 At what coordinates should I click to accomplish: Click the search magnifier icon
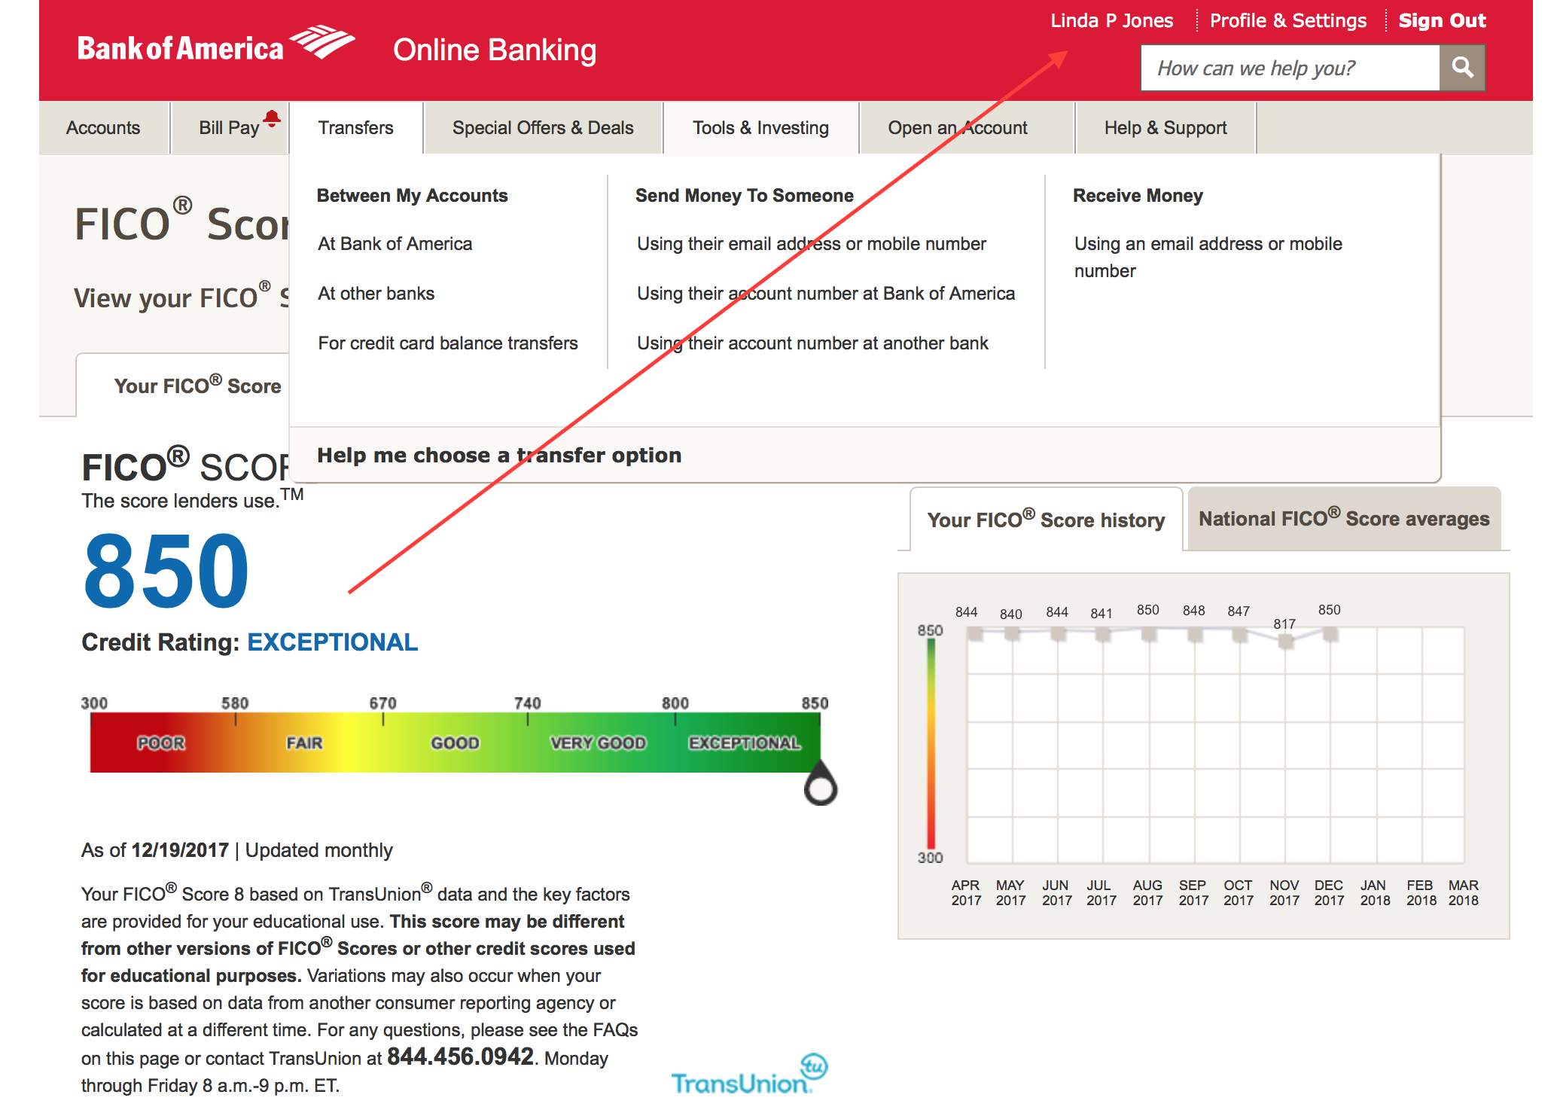click(1461, 68)
